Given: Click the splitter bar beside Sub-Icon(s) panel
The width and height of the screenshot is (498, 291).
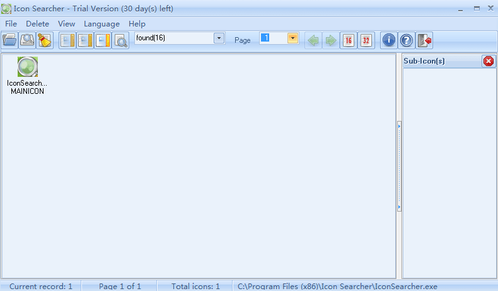Looking at the screenshot, I should (x=399, y=167).
